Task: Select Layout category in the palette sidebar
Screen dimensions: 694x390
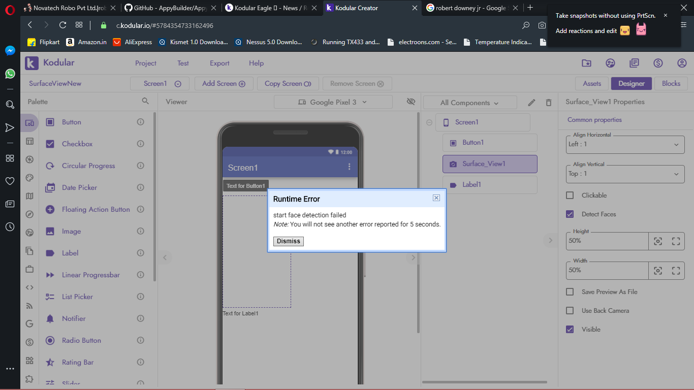Action: tap(29, 141)
